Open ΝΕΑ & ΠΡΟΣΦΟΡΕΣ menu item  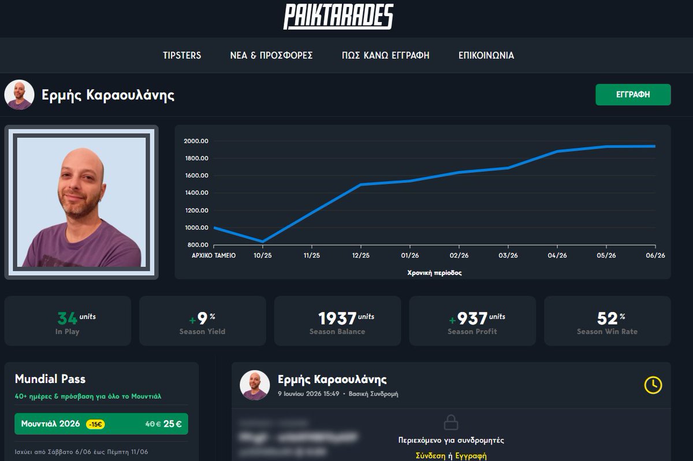click(x=271, y=55)
